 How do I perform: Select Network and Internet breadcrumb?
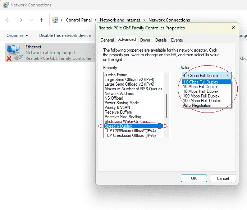120,20
